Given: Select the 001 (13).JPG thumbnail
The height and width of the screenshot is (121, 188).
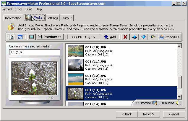Looking at the screenshot, I should point(76,94).
